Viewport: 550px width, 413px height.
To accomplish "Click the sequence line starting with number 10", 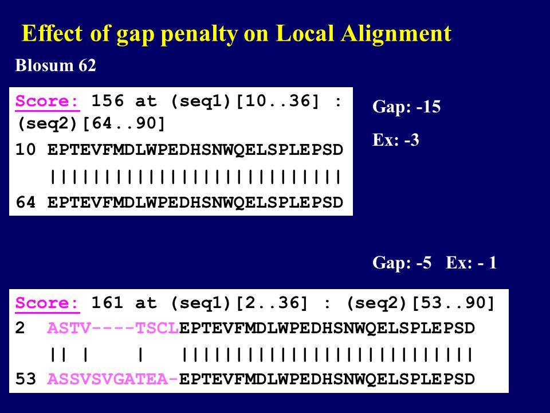I will (179, 150).
